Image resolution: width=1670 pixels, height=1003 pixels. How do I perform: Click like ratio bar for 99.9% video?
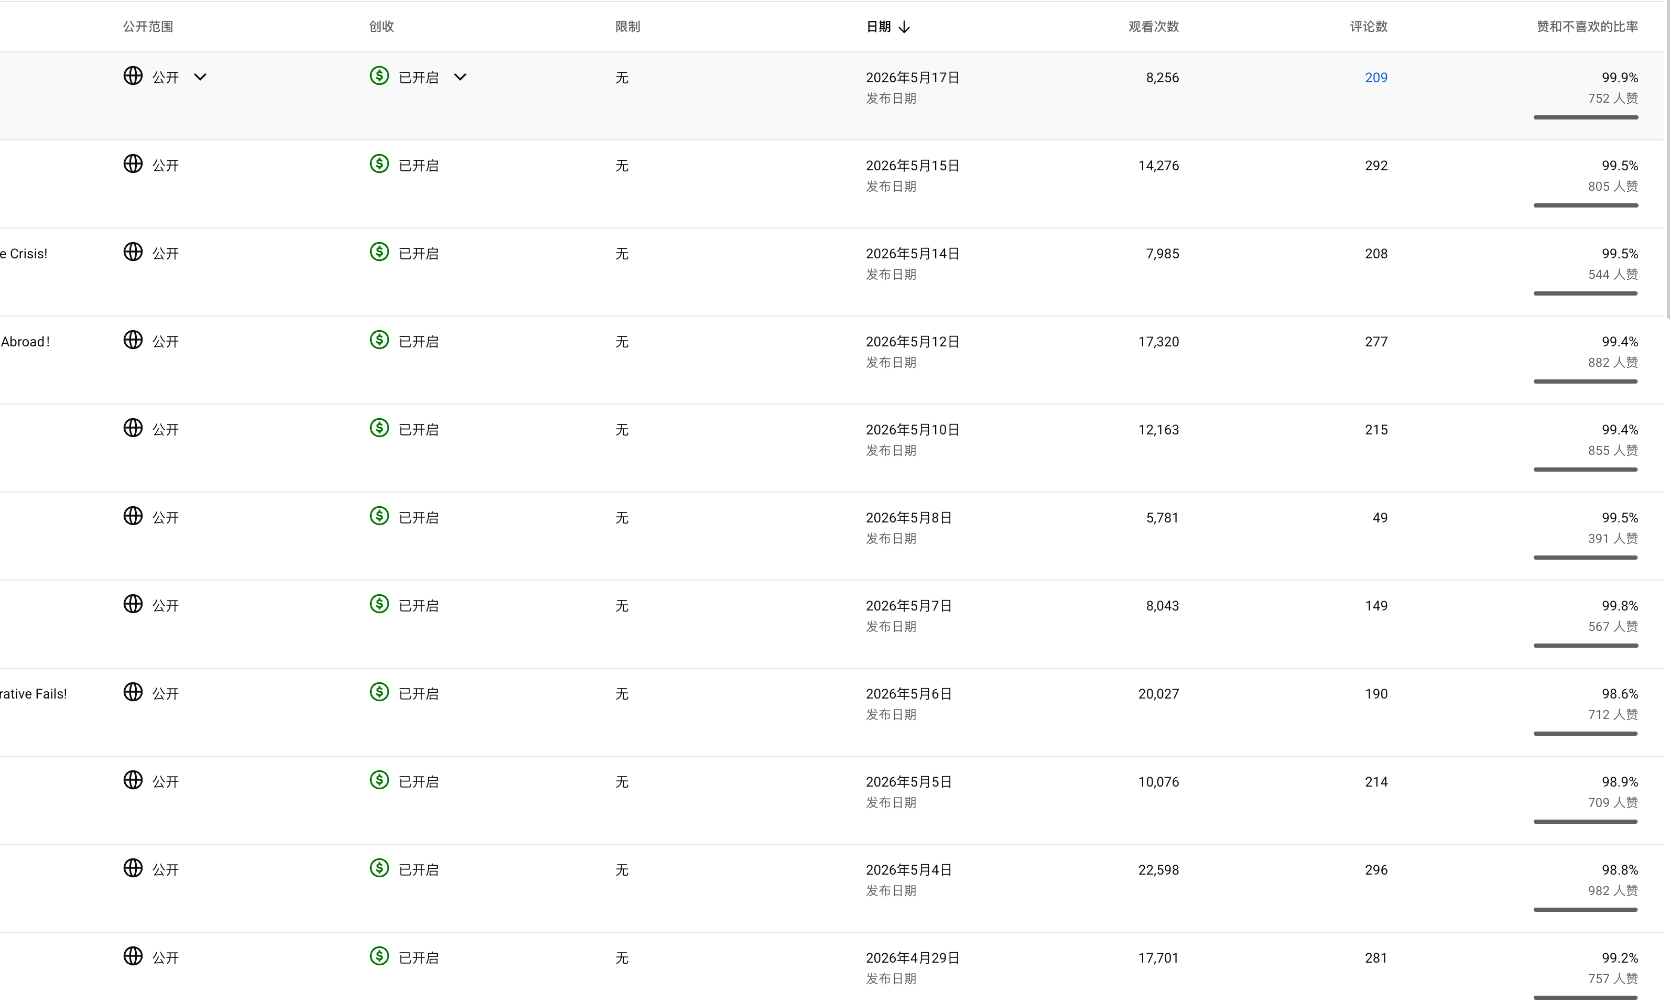pyautogui.click(x=1586, y=117)
